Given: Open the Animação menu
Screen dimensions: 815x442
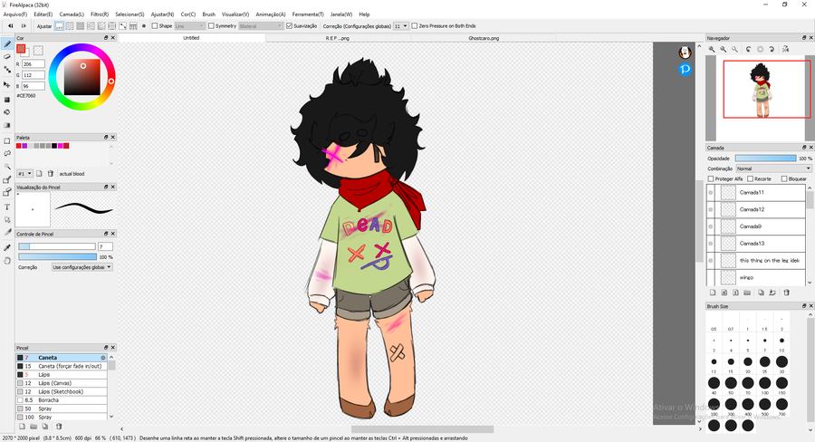Looking at the screenshot, I should [270, 14].
